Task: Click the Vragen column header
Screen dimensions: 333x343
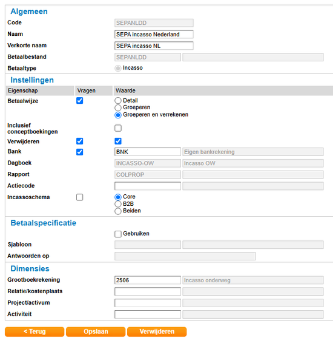Action: pos(94,90)
